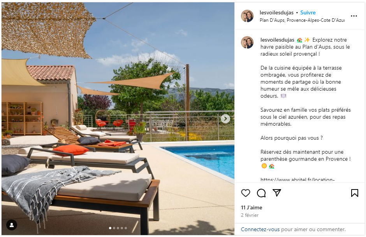Click the Connectez-vous login link
This screenshot has width=366, height=237.
coord(260,229)
